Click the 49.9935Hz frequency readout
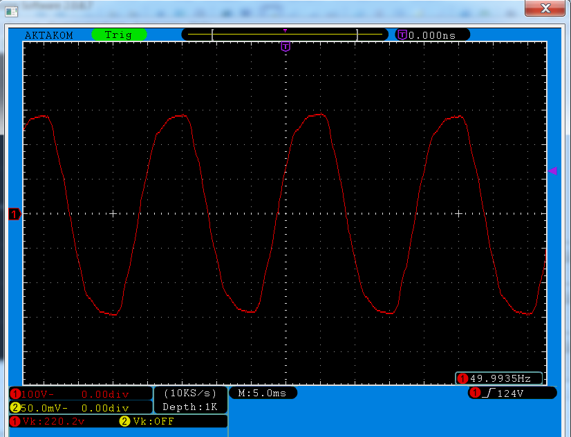This screenshot has height=437, width=571. [x=500, y=378]
